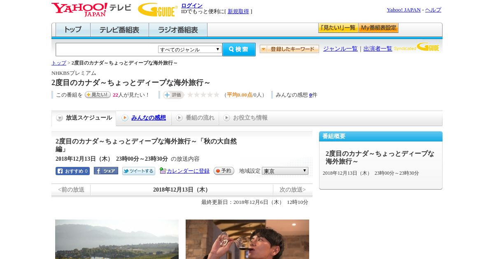494x259 pixels.
Task: Click the landscape scenery thumbnail
Action: [117, 239]
